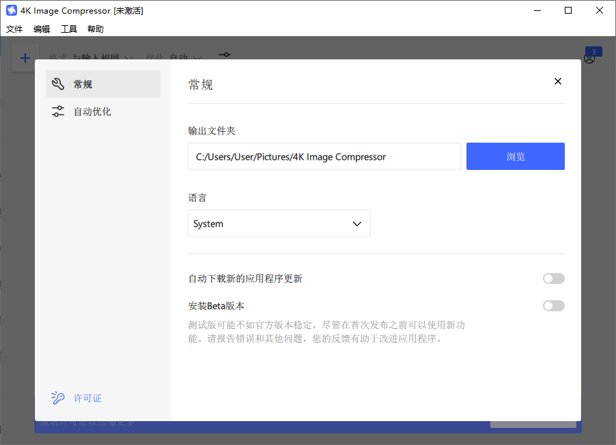Minimize the 4K Image Compressor window
The width and height of the screenshot is (616, 445).
point(537,11)
